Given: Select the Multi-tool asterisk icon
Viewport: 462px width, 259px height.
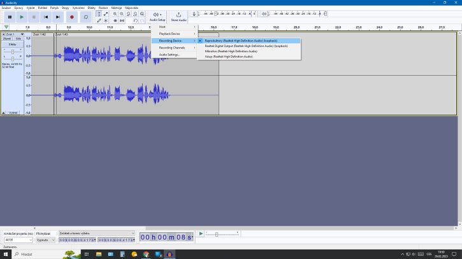Looking at the screenshot, I should coord(106,20).
